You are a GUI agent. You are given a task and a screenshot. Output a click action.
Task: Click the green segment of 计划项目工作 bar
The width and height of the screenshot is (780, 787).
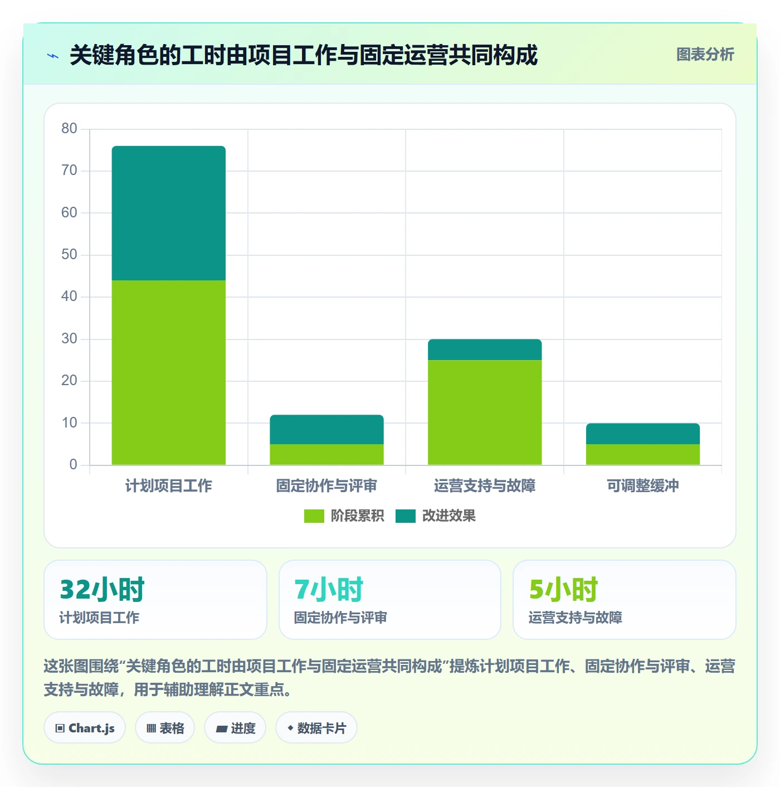[169, 372]
